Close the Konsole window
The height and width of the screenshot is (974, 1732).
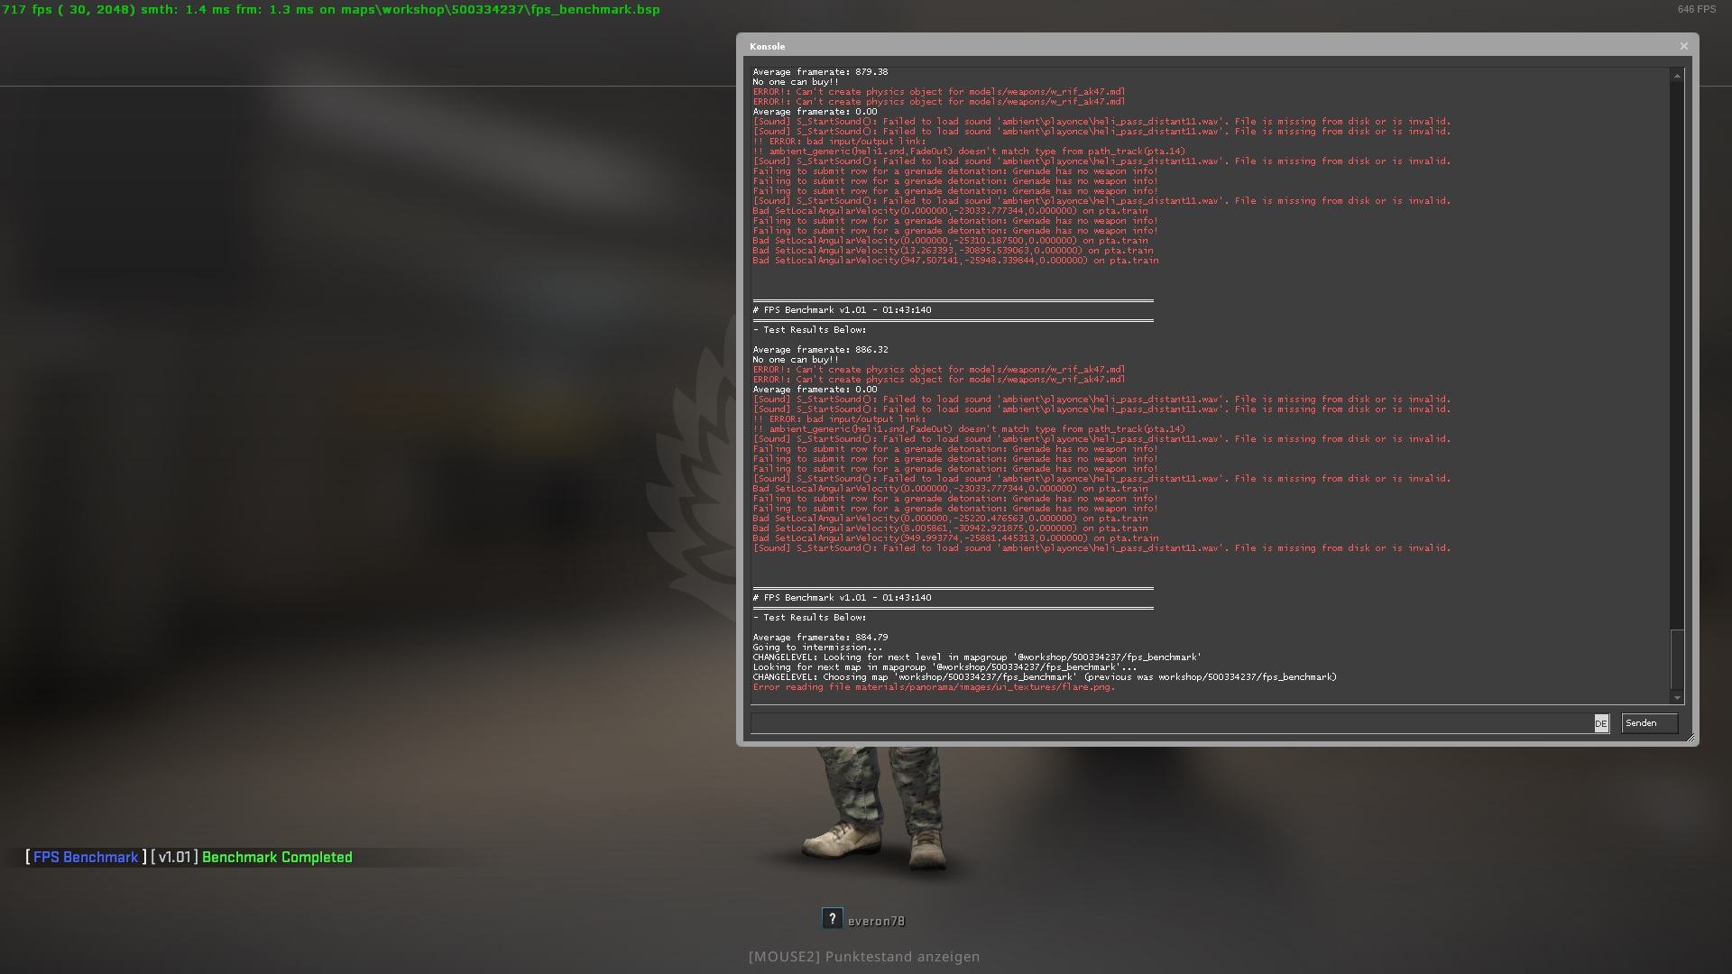[x=1683, y=46]
